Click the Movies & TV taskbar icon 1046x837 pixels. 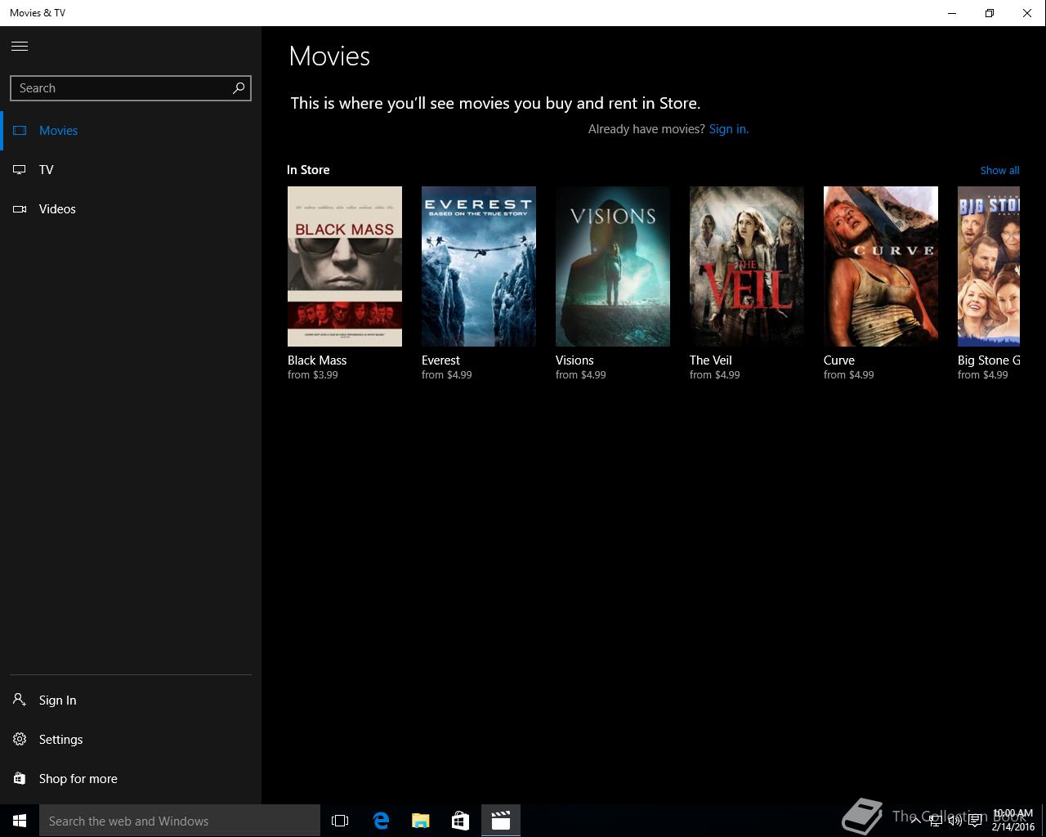point(501,821)
